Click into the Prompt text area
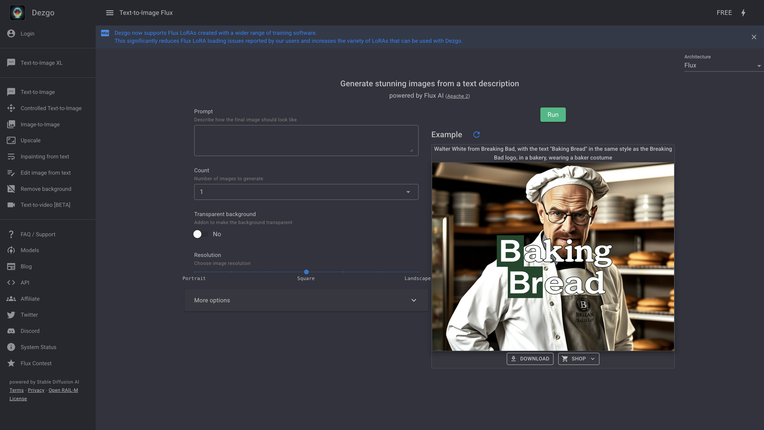 306,140
